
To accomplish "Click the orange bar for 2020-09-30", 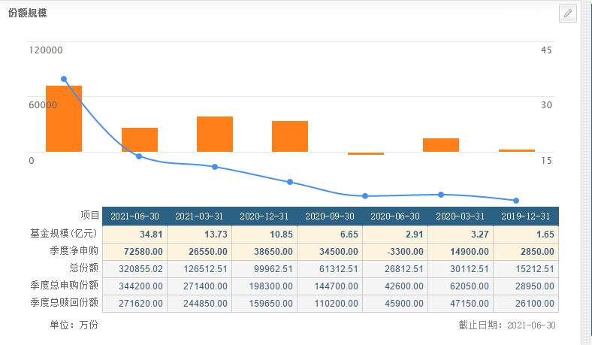I will click(290, 136).
